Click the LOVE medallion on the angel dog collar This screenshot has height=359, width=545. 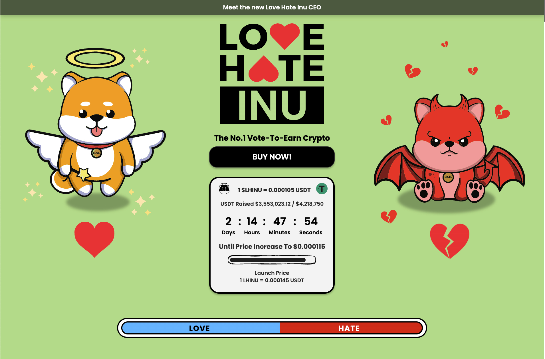(x=96, y=153)
